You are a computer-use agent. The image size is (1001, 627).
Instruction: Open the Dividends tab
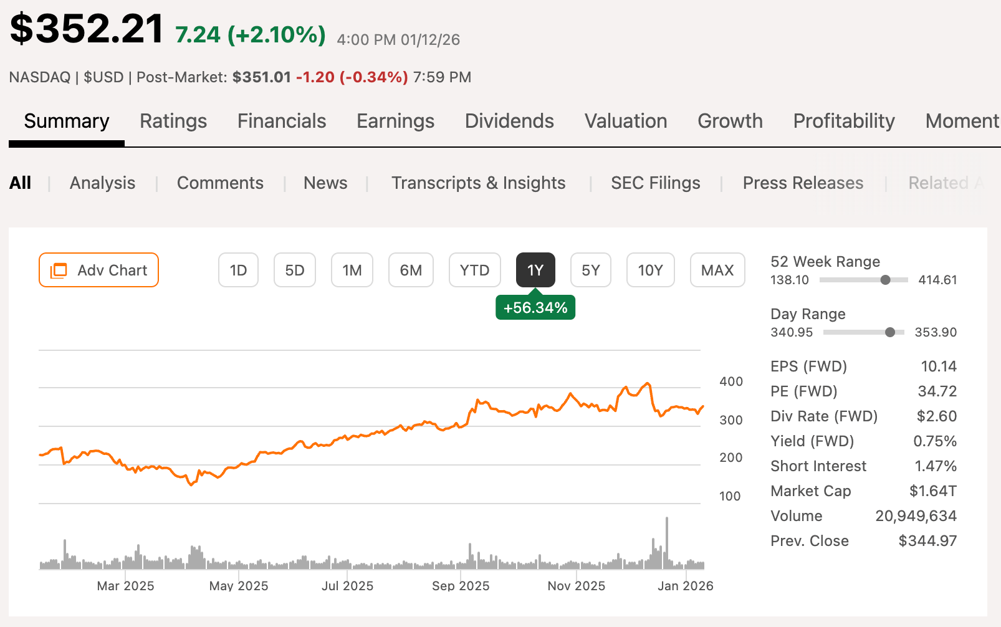[509, 121]
